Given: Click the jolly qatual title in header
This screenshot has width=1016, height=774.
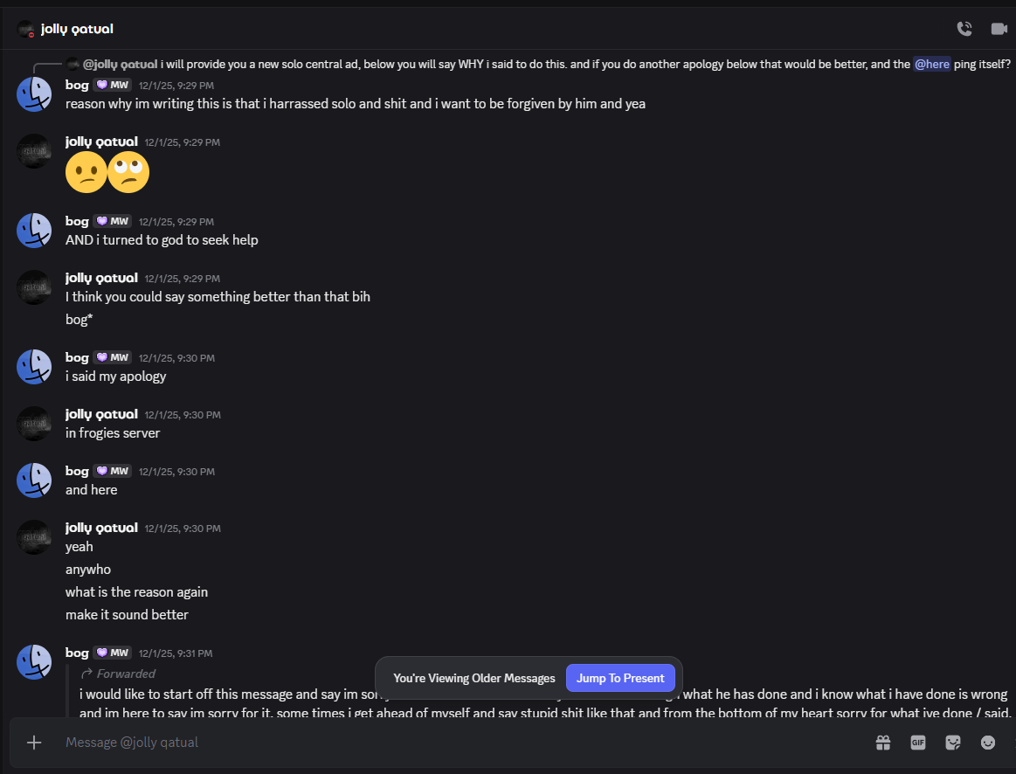Looking at the screenshot, I should (77, 29).
